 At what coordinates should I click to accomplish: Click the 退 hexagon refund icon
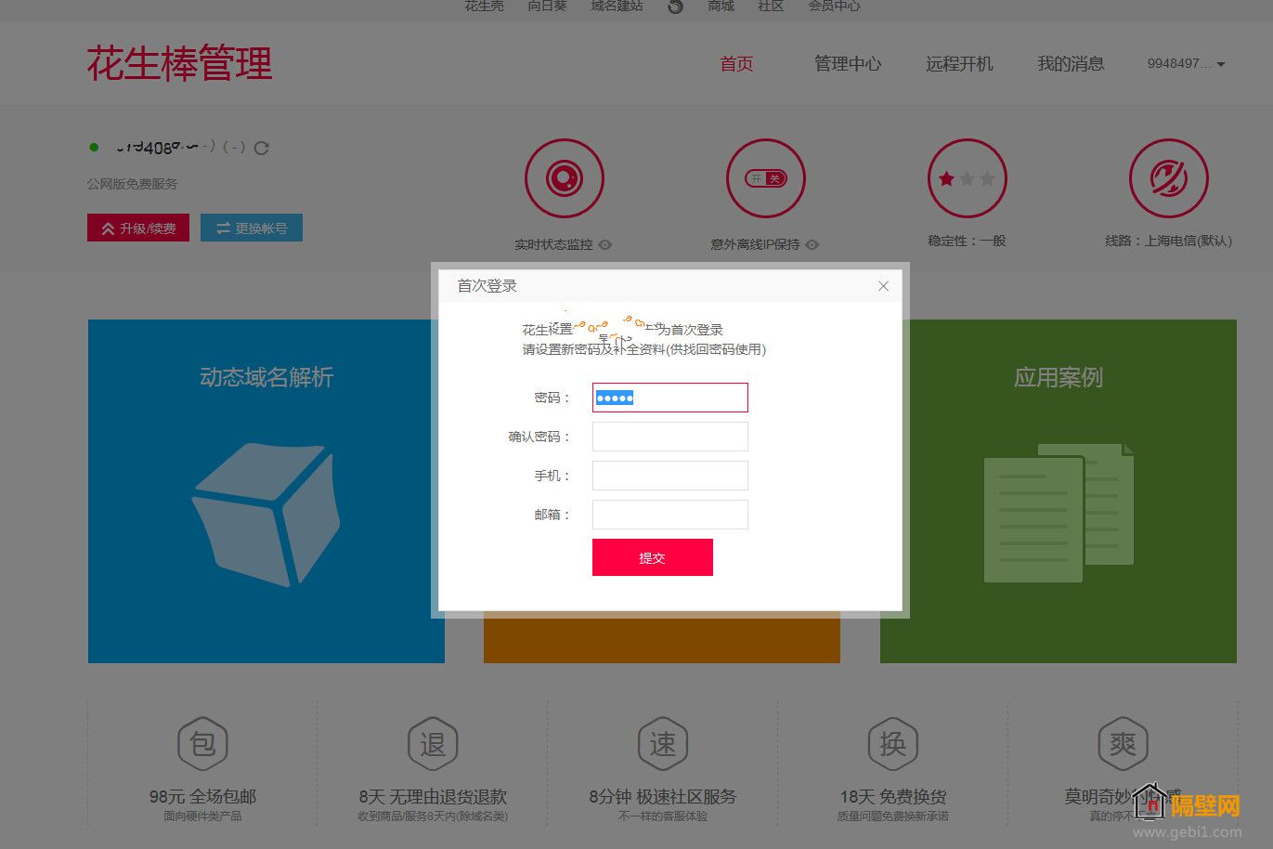click(433, 743)
